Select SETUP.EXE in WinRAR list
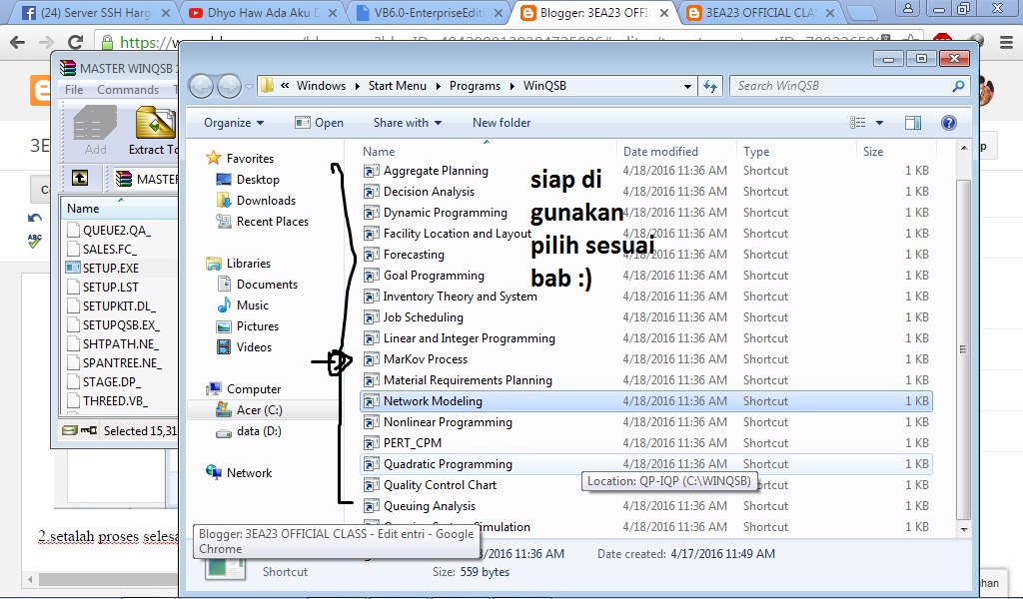Image resolution: width=1023 pixels, height=599 pixels. click(110, 268)
